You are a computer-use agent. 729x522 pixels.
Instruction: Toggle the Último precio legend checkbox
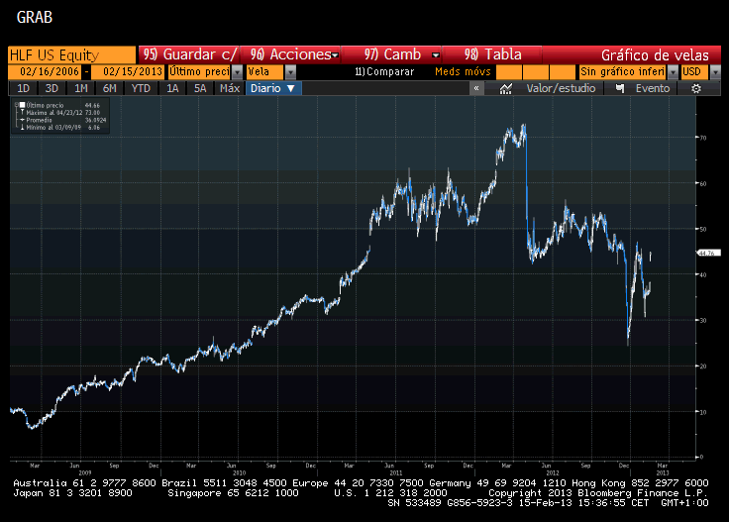(22, 106)
